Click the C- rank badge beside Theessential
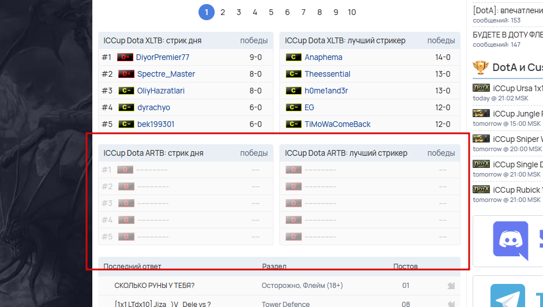Image resolution: width=543 pixels, height=307 pixels. pos(294,74)
